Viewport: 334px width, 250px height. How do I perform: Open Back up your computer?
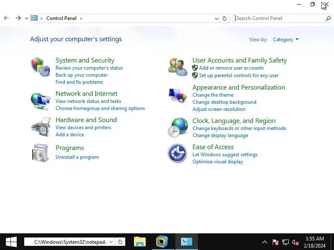[81, 75]
